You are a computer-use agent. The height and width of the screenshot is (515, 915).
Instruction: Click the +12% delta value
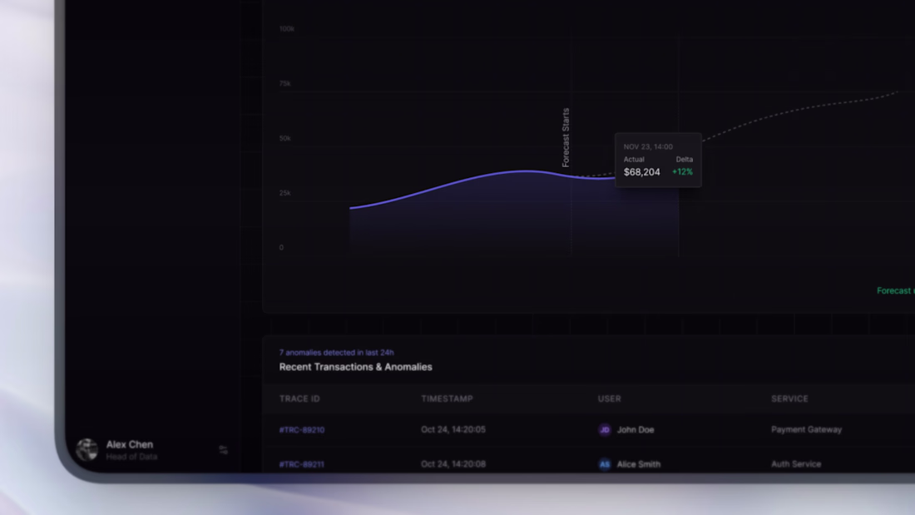pos(682,171)
